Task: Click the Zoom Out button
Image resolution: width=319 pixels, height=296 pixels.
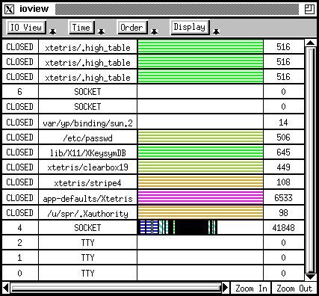Action: point(294,289)
